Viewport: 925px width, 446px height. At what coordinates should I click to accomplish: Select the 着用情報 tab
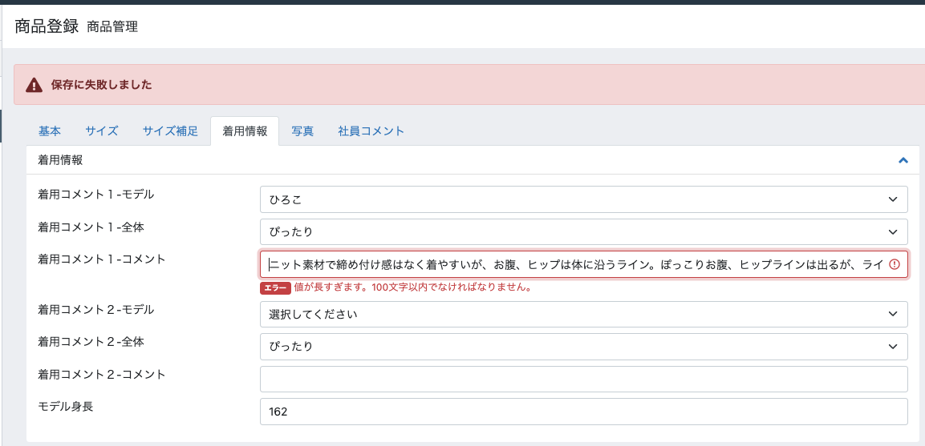point(245,131)
